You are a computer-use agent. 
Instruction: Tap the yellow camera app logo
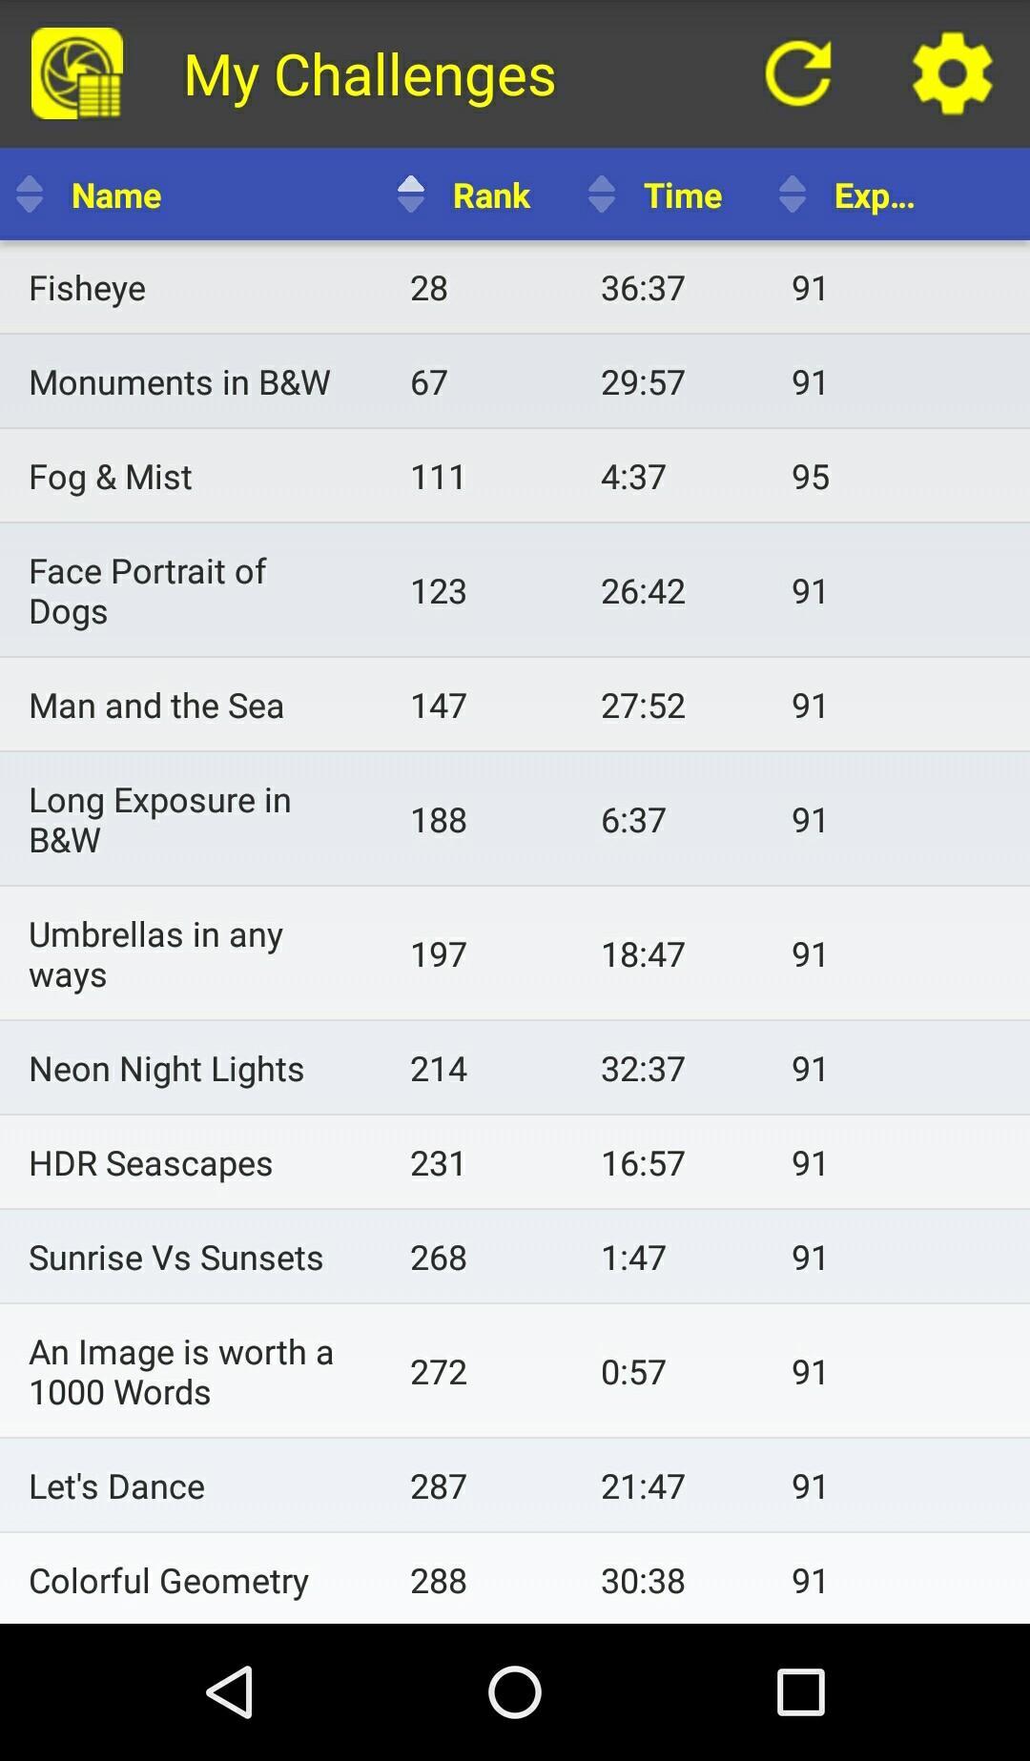(76, 73)
